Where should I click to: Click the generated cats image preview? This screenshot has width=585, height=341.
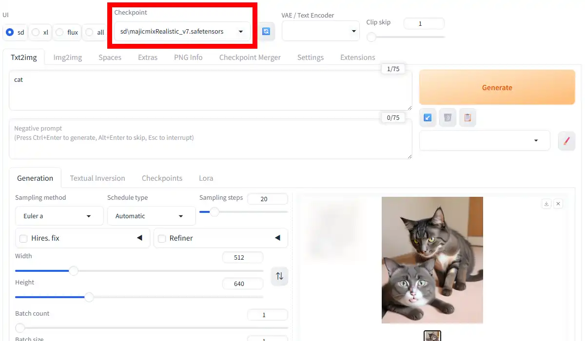click(x=432, y=260)
